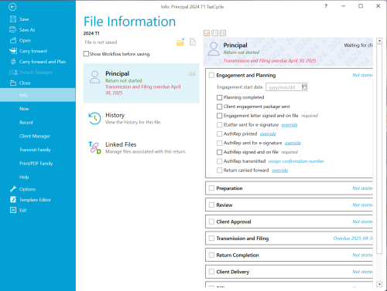Click override link next to Return carried forward
The height and width of the screenshot is (291, 387).
[x=279, y=171]
